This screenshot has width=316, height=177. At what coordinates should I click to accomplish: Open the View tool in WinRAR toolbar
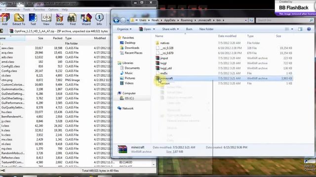click(46, 20)
